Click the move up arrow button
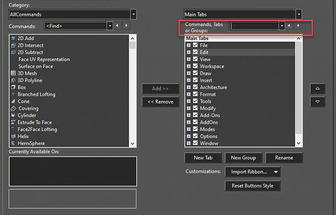The width and height of the screenshot is (336, 215). pyautogui.click(x=317, y=89)
